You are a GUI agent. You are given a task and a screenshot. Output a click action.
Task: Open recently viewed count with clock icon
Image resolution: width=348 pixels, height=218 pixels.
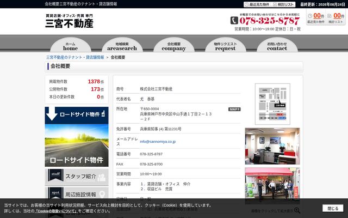(316, 18)
